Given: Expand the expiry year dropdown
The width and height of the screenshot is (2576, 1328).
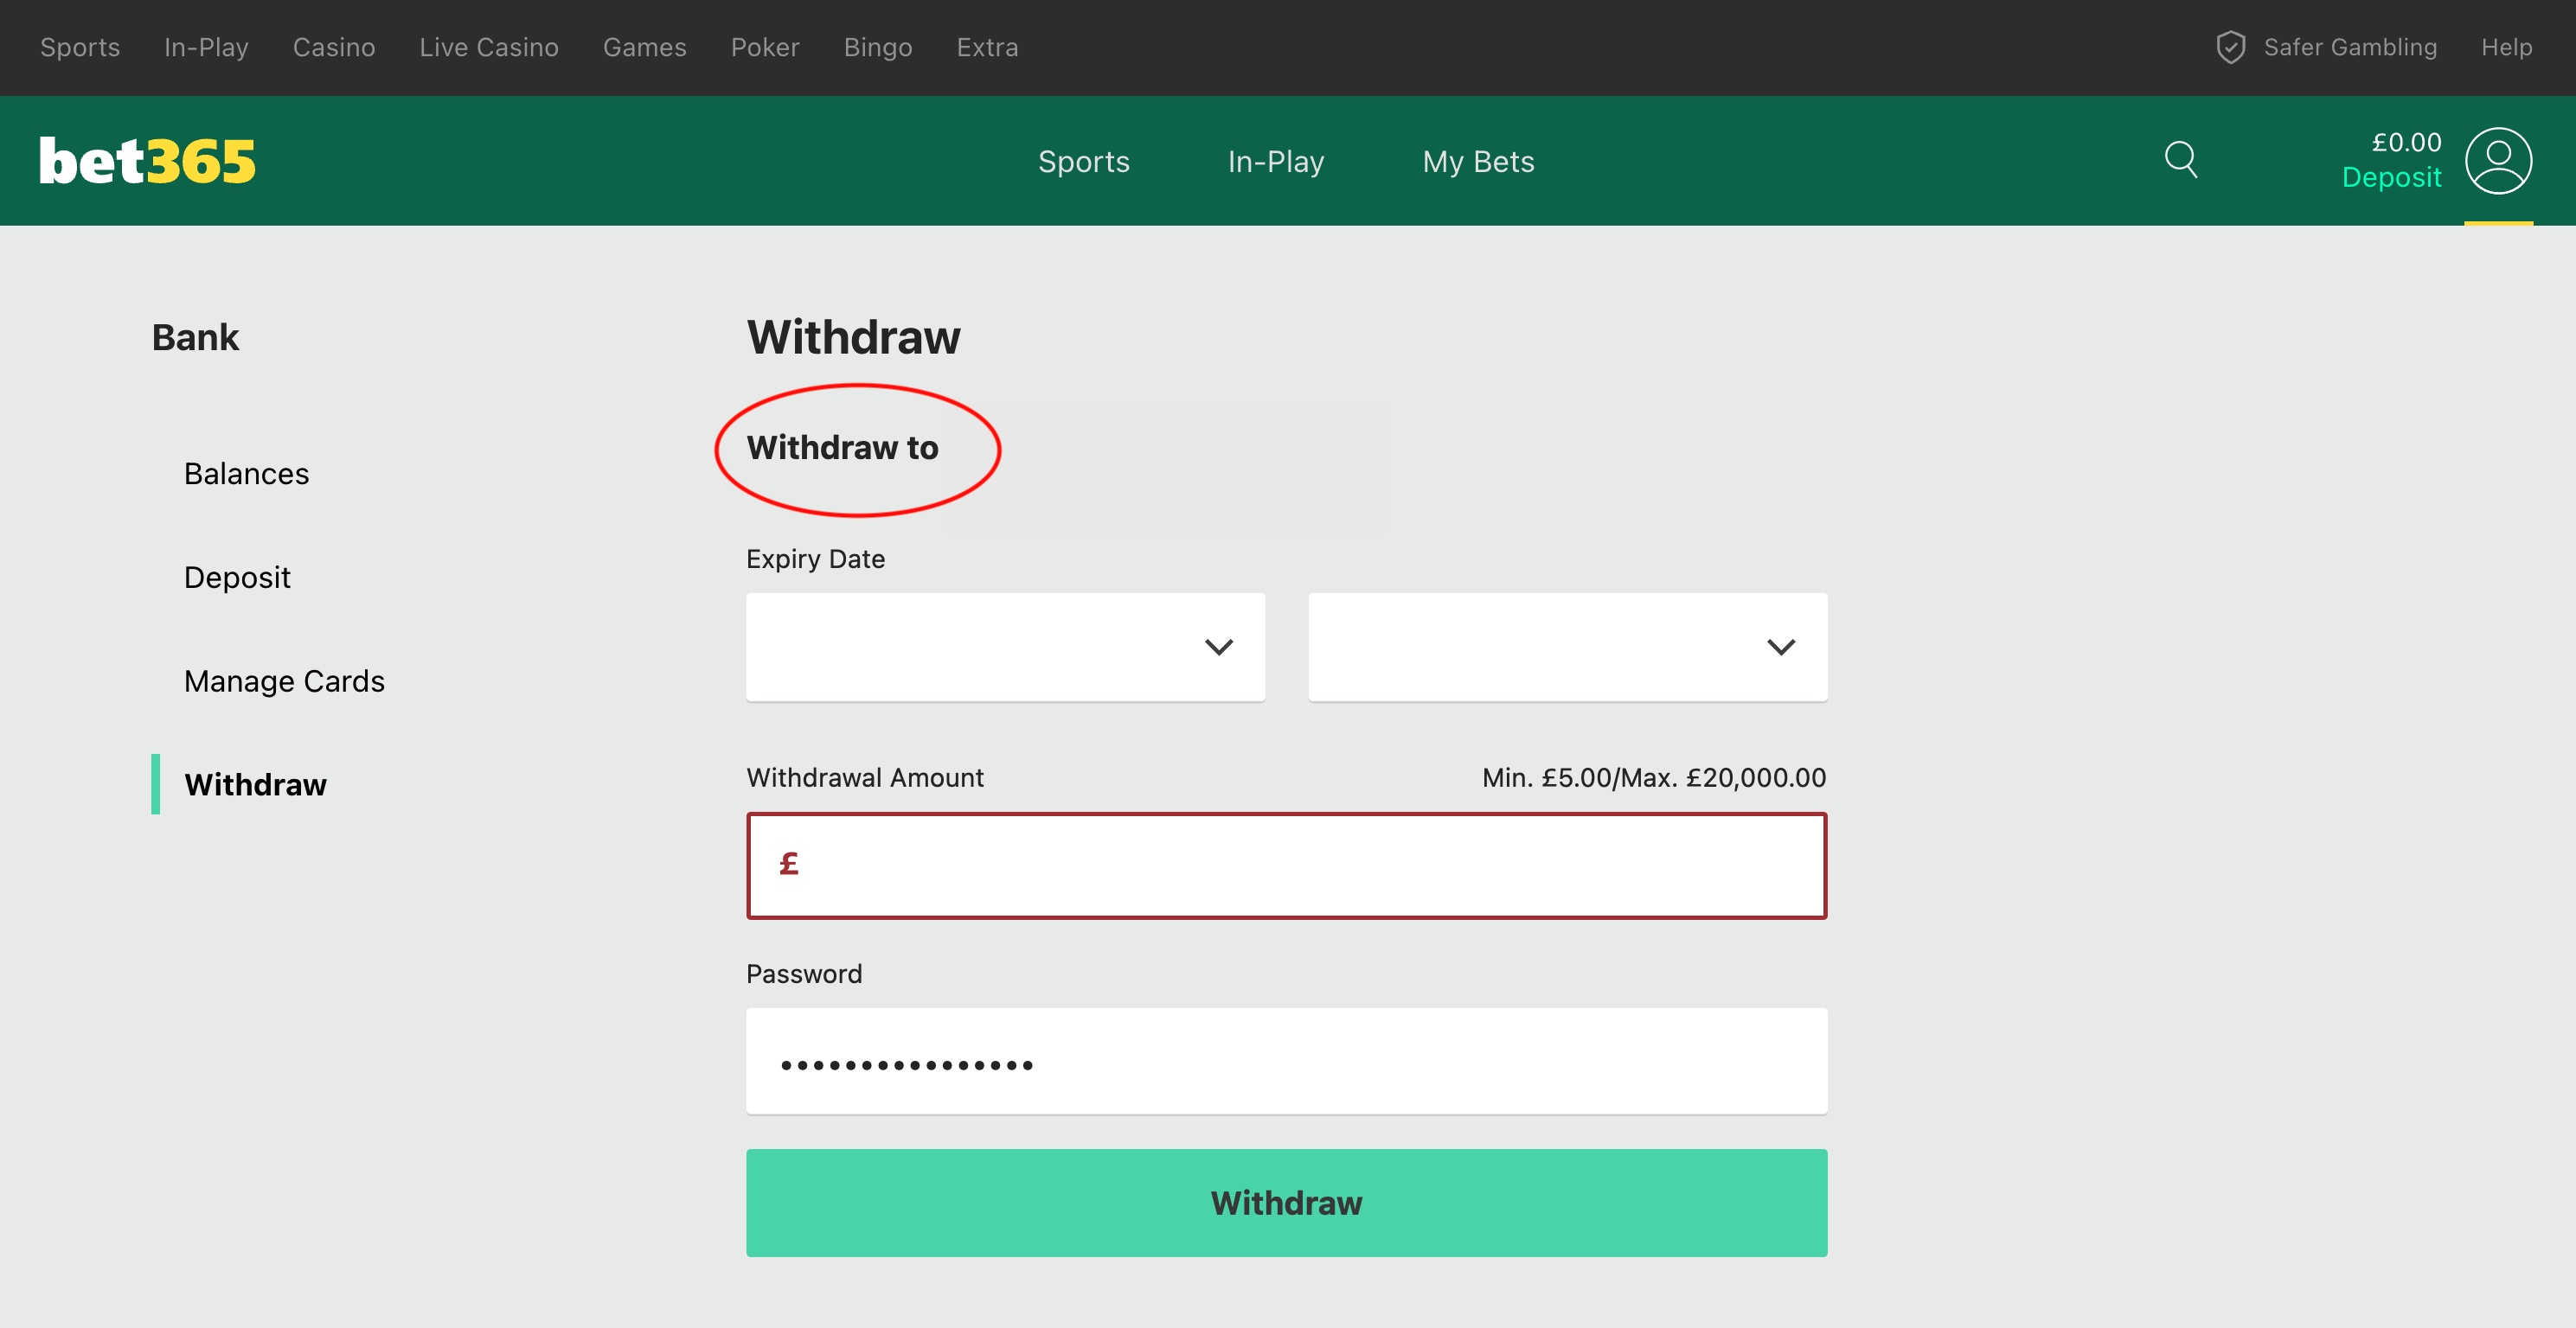Looking at the screenshot, I should pyautogui.click(x=1567, y=648).
